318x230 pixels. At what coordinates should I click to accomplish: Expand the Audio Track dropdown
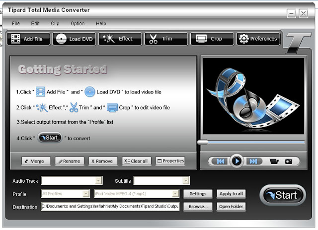(x=98, y=180)
